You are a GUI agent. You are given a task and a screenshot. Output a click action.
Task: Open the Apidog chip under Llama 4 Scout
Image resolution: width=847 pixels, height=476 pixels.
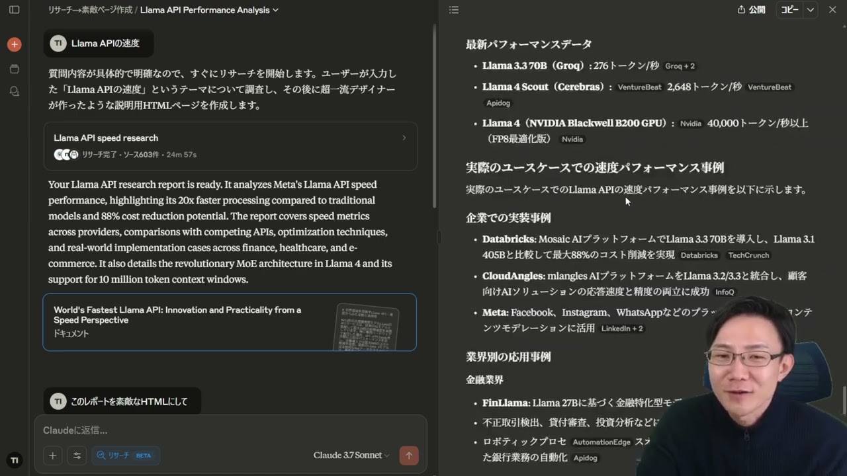click(498, 103)
